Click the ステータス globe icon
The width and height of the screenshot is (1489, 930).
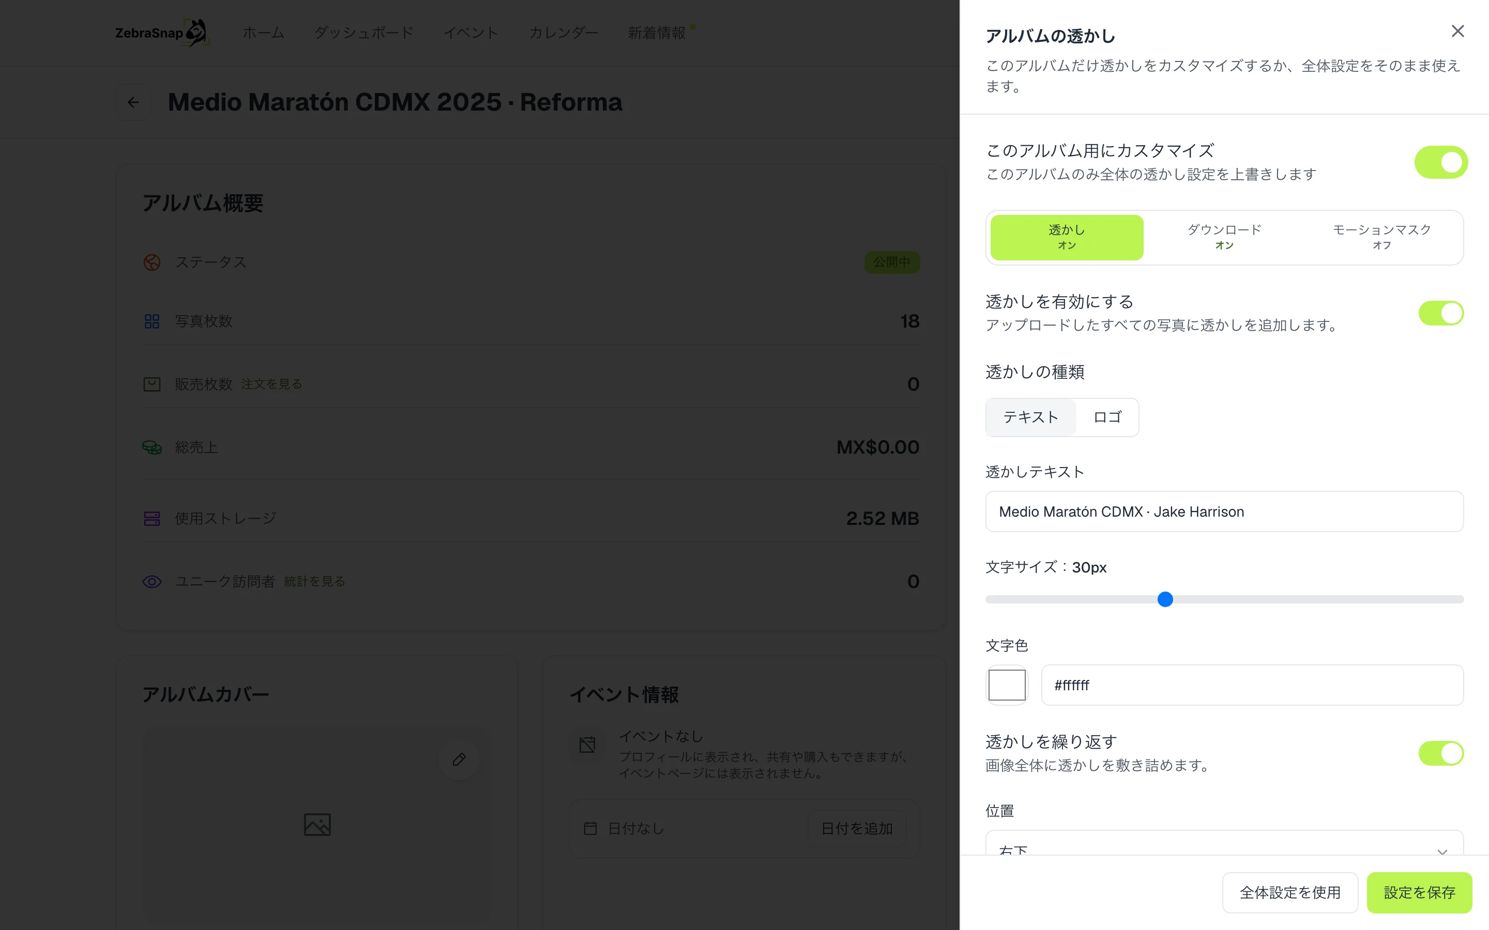[x=152, y=262]
